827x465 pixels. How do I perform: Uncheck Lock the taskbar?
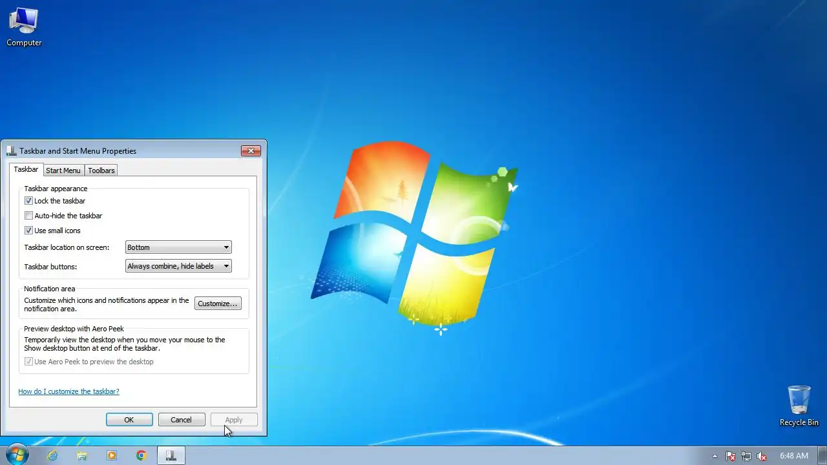pos(28,201)
